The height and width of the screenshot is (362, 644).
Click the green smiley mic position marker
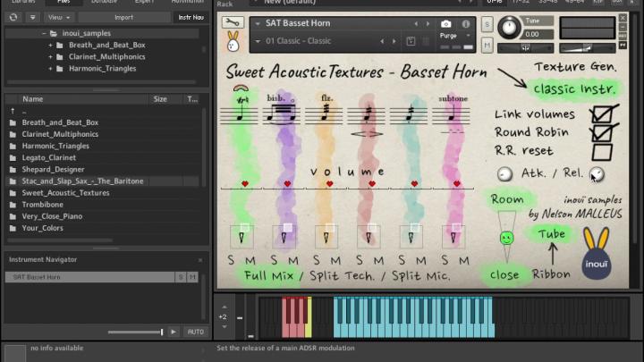[507, 238]
